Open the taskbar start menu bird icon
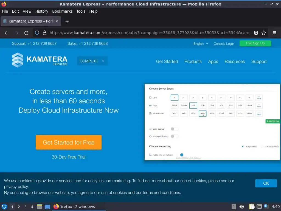The image size is (281, 211). pyautogui.click(x=4, y=207)
